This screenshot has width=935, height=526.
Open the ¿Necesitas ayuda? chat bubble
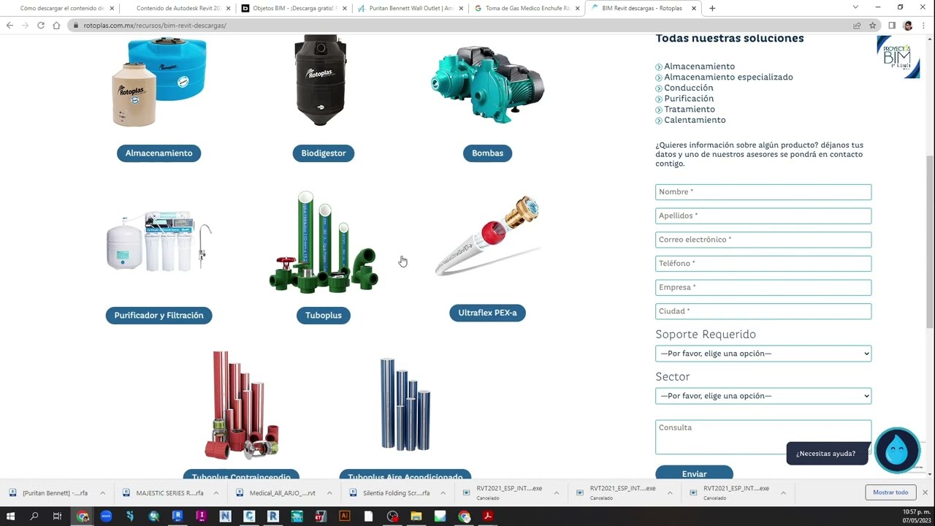(827, 454)
